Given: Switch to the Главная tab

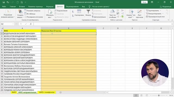Looking at the screenshot, I should 13,6.
